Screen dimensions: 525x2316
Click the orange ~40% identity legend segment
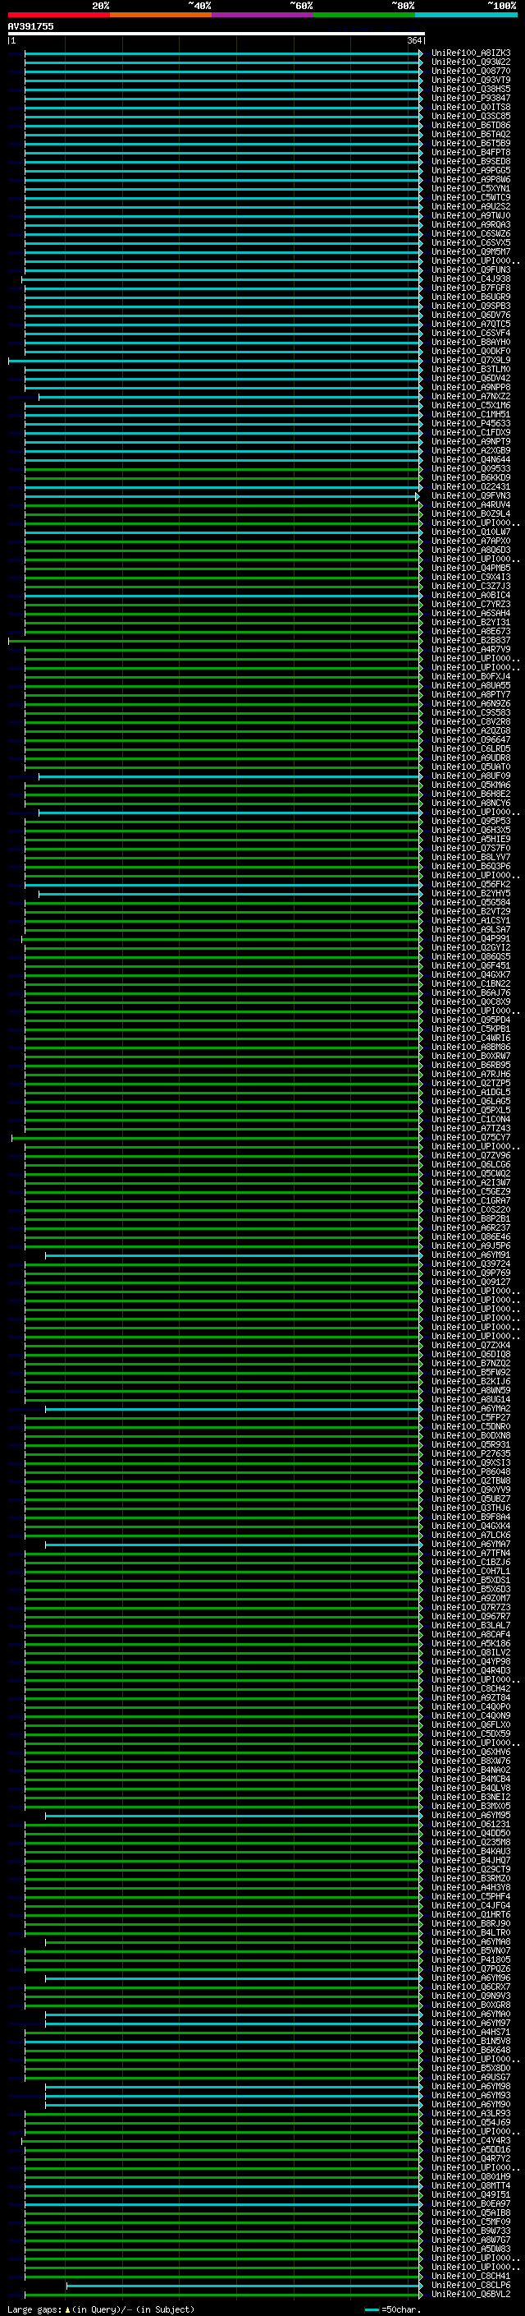click(x=161, y=16)
